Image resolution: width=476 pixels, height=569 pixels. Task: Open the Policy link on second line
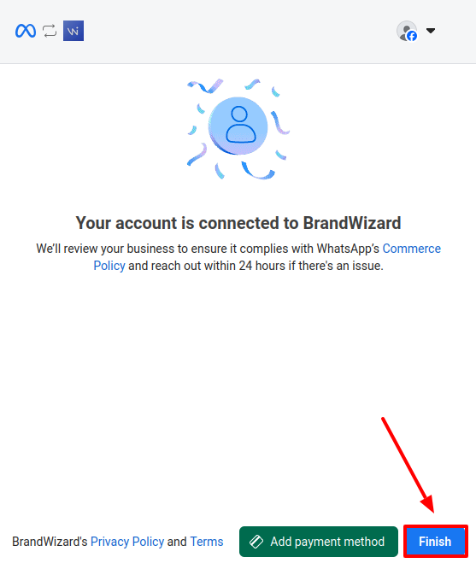(109, 266)
